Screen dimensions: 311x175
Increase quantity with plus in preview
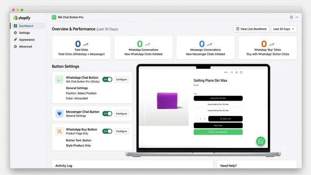pos(204,119)
